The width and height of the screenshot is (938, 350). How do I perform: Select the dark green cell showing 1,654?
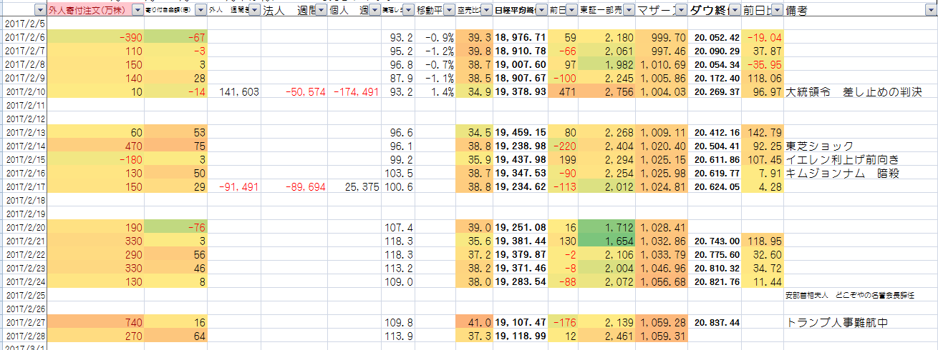pos(606,241)
